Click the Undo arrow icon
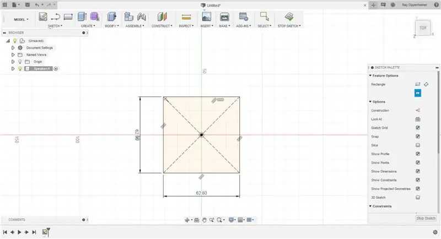The height and width of the screenshot is (239, 441). click(x=37, y=5)
